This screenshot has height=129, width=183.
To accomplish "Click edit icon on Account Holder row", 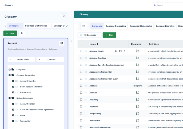I will point(116,51).
